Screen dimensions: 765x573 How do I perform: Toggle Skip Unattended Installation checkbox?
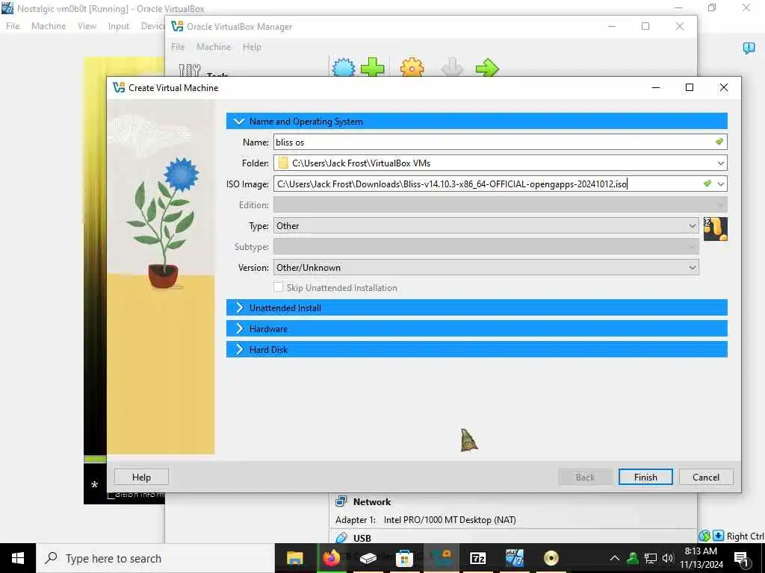point(278,287)
